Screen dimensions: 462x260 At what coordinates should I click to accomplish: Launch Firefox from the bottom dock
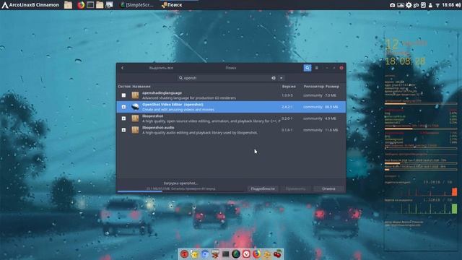[257, 253]
